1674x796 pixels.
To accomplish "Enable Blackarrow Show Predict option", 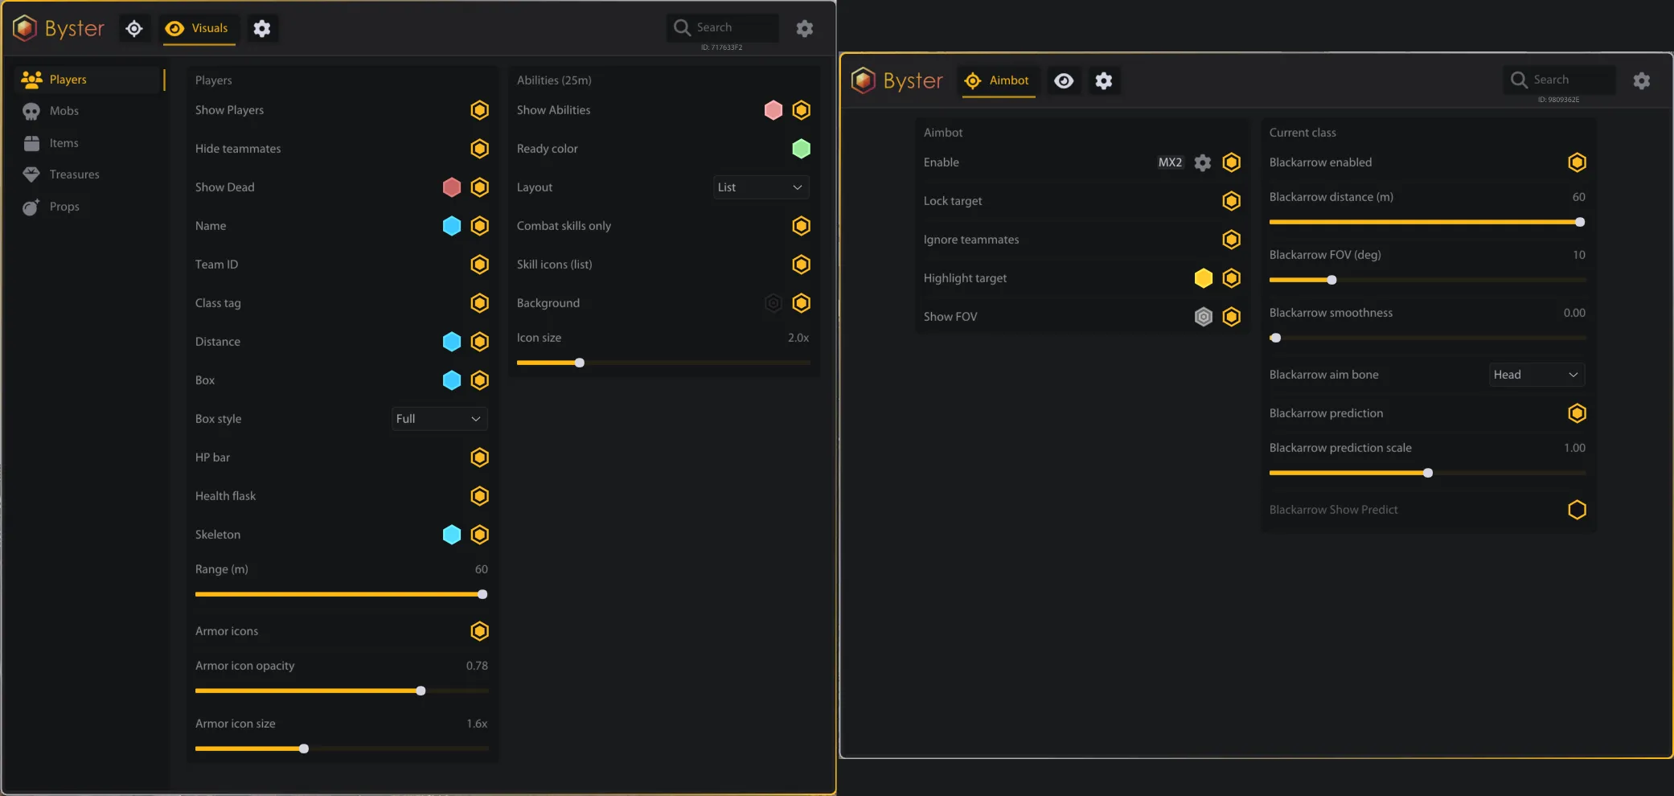I will click(1578, 510).
